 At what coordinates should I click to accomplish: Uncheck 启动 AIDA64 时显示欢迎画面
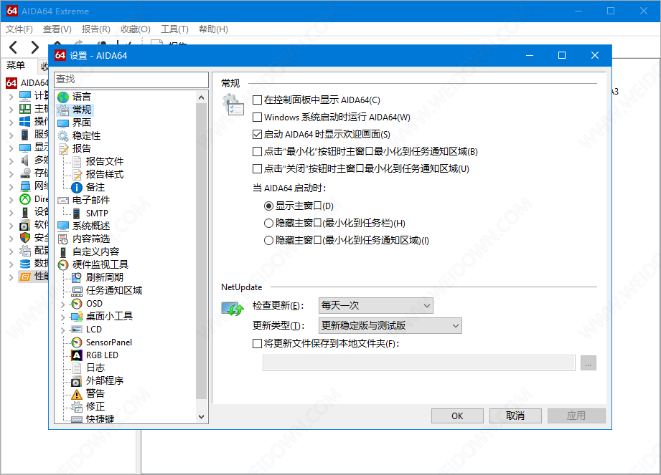[257, 134]
